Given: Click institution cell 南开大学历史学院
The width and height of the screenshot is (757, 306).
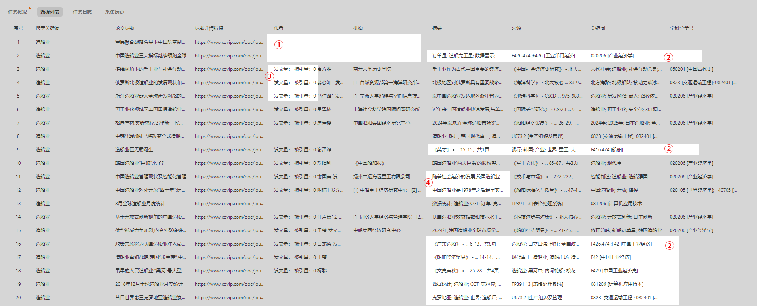Looking at the screenshot, I should point(372,69).
